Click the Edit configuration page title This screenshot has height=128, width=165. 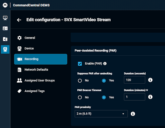[69, 20]
